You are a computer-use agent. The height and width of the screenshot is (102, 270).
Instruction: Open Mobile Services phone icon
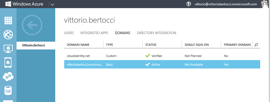(x=8, y=63)
